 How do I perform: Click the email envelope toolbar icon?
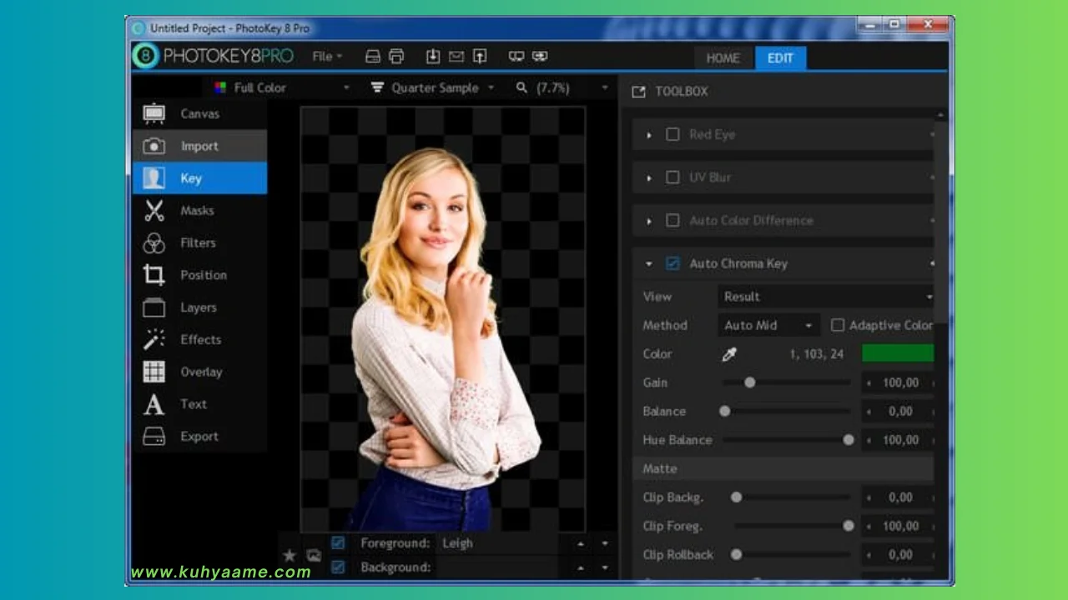click(456, 56)
